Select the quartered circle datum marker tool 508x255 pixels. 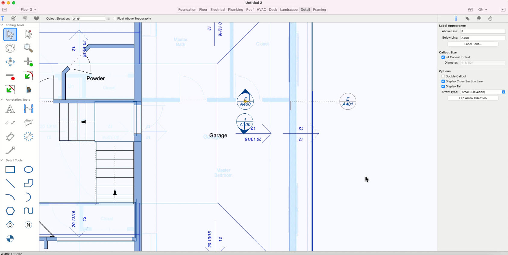pos(10,239)
